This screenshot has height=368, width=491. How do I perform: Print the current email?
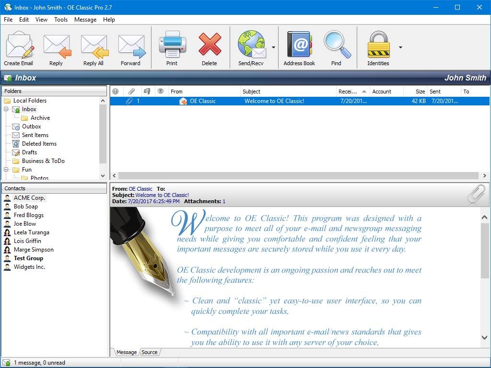coord(172,45)
